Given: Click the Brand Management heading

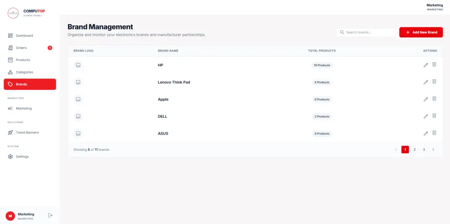Looking at the screenshot, I should click(100, 27).
